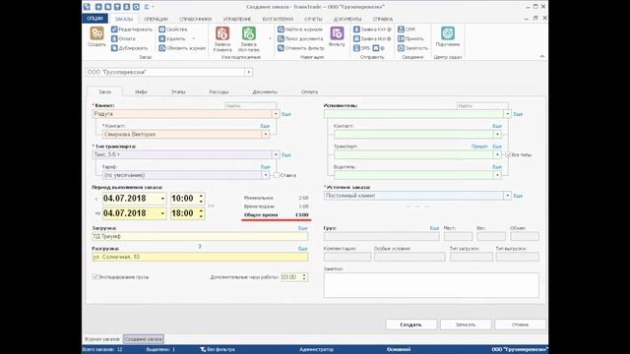Click the Разгрузка address field
630x354 pixels.
click(200, 257)
